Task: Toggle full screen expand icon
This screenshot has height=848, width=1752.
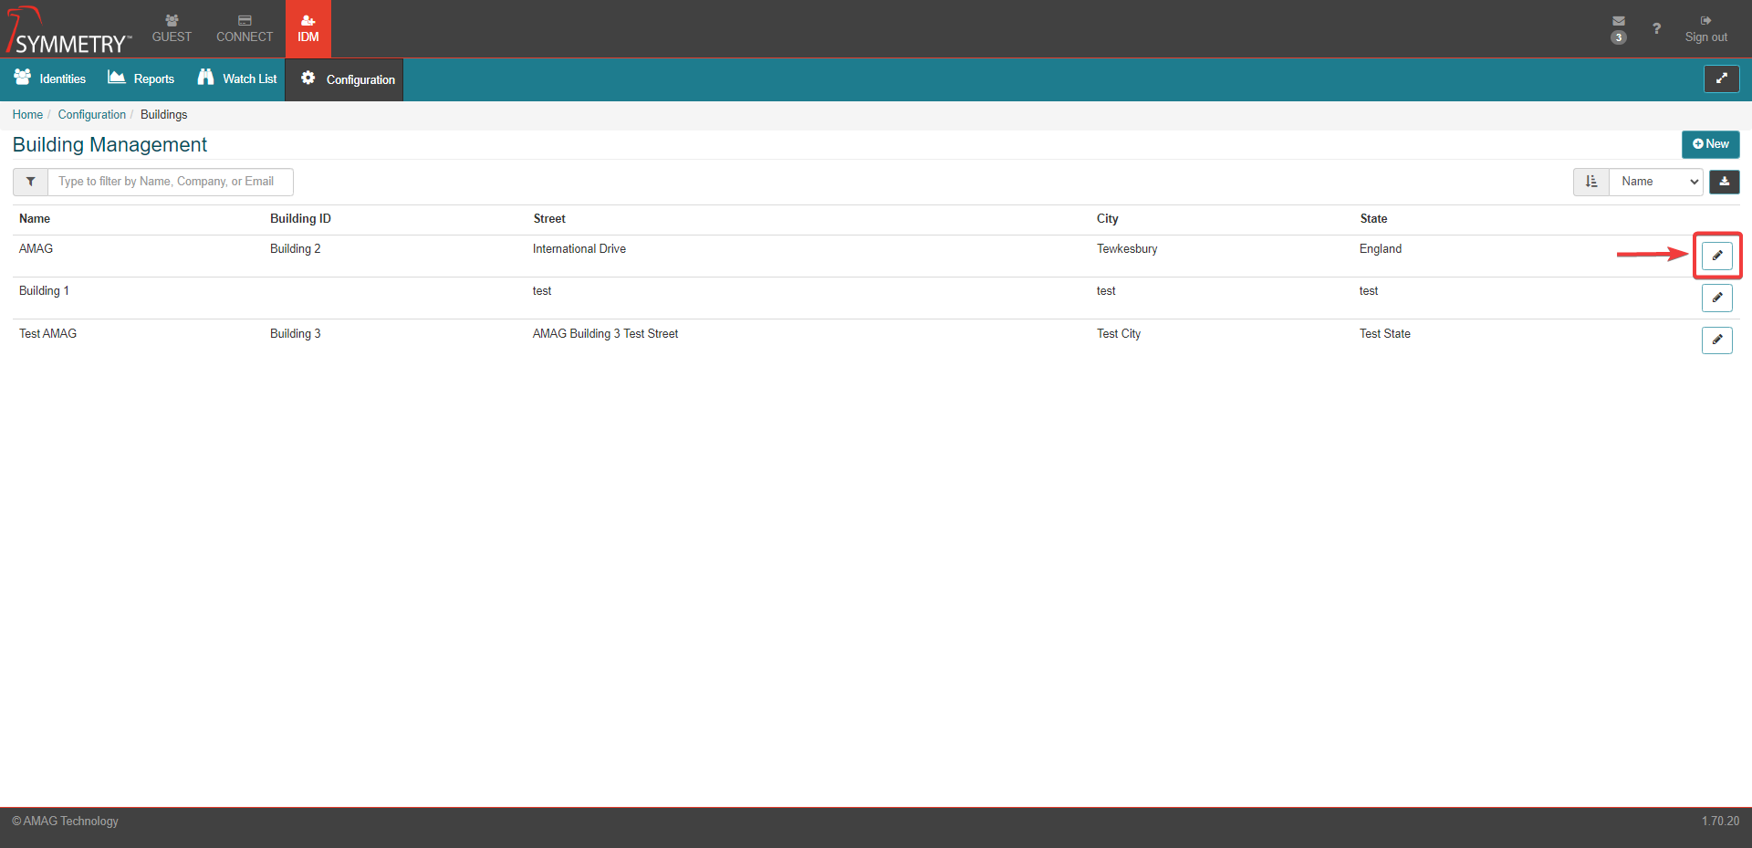Action: pyautogui.click(x=1721, y=79)
